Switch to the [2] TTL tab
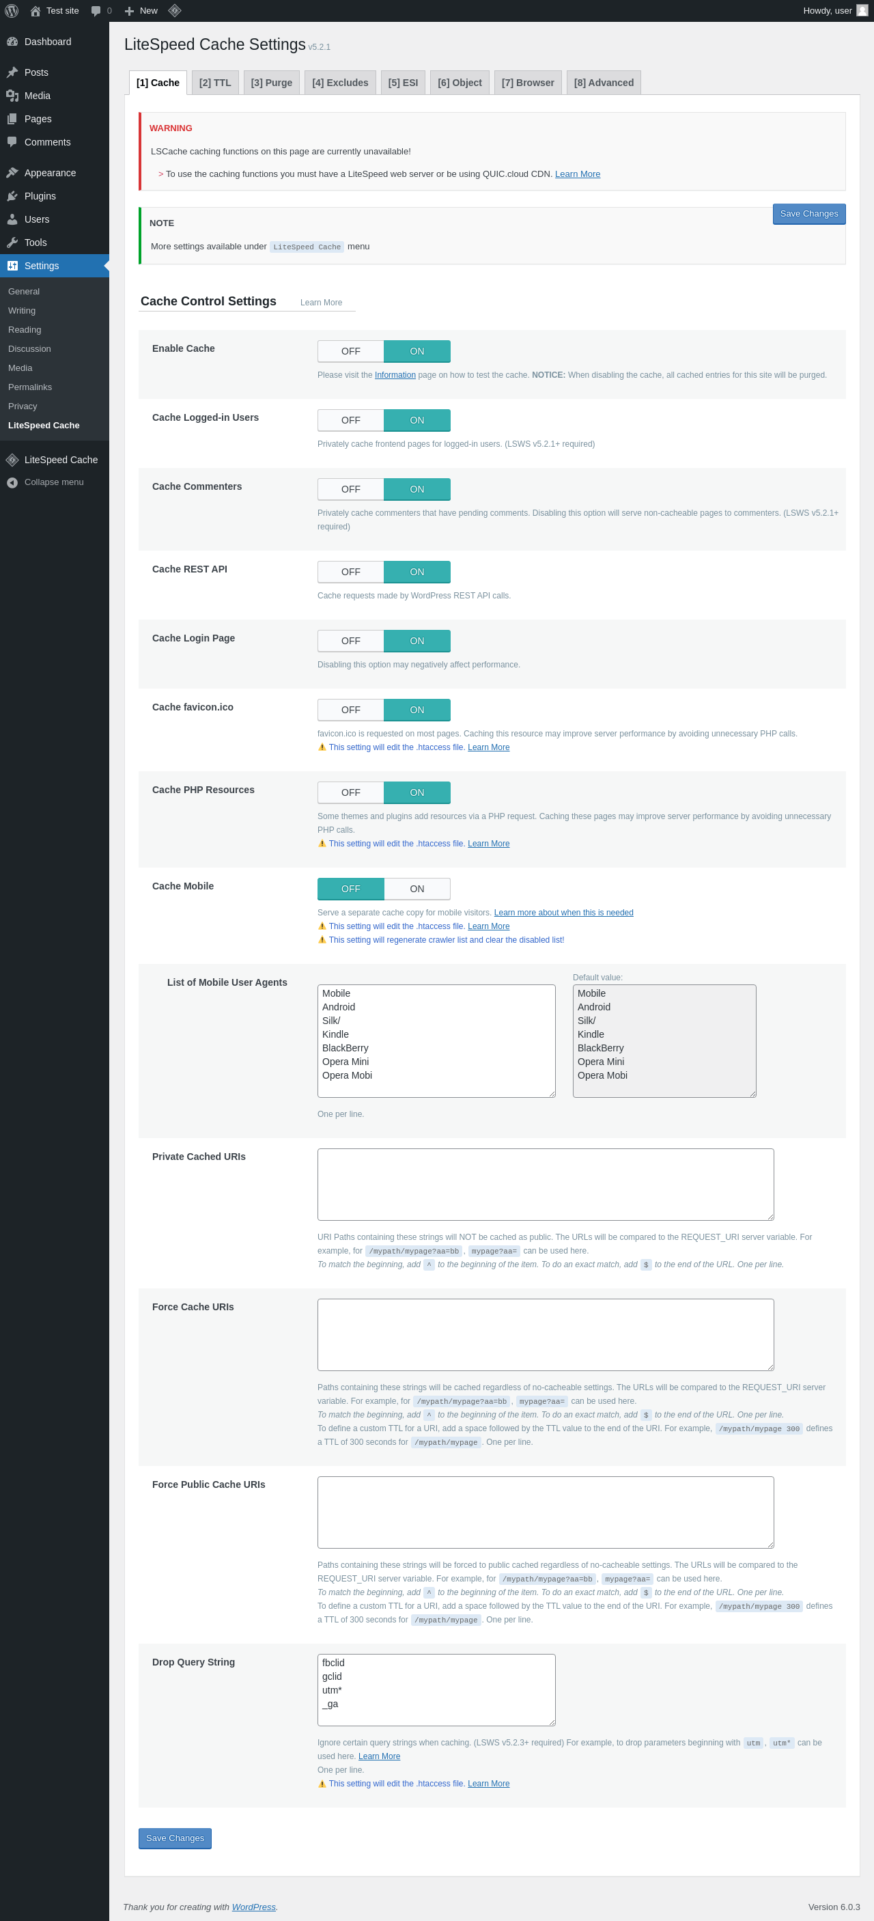Image resolution: width=874 pixels, height=1921 pixels. point(215,83)
